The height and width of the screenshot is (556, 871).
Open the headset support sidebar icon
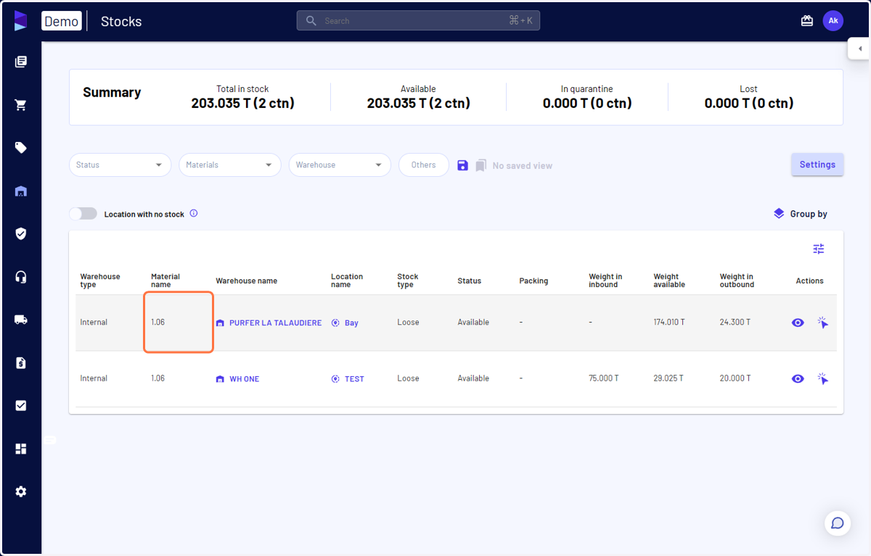(21, 277)
